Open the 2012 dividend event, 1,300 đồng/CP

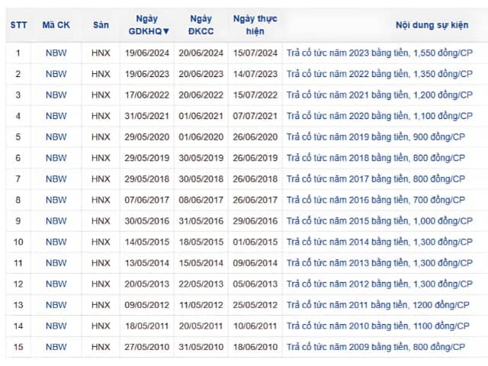(380, 284)
